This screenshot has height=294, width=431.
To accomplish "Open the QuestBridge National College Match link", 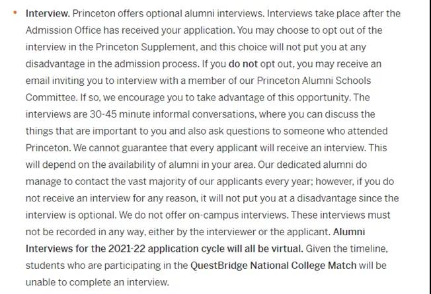I will (x=273, y=266).
